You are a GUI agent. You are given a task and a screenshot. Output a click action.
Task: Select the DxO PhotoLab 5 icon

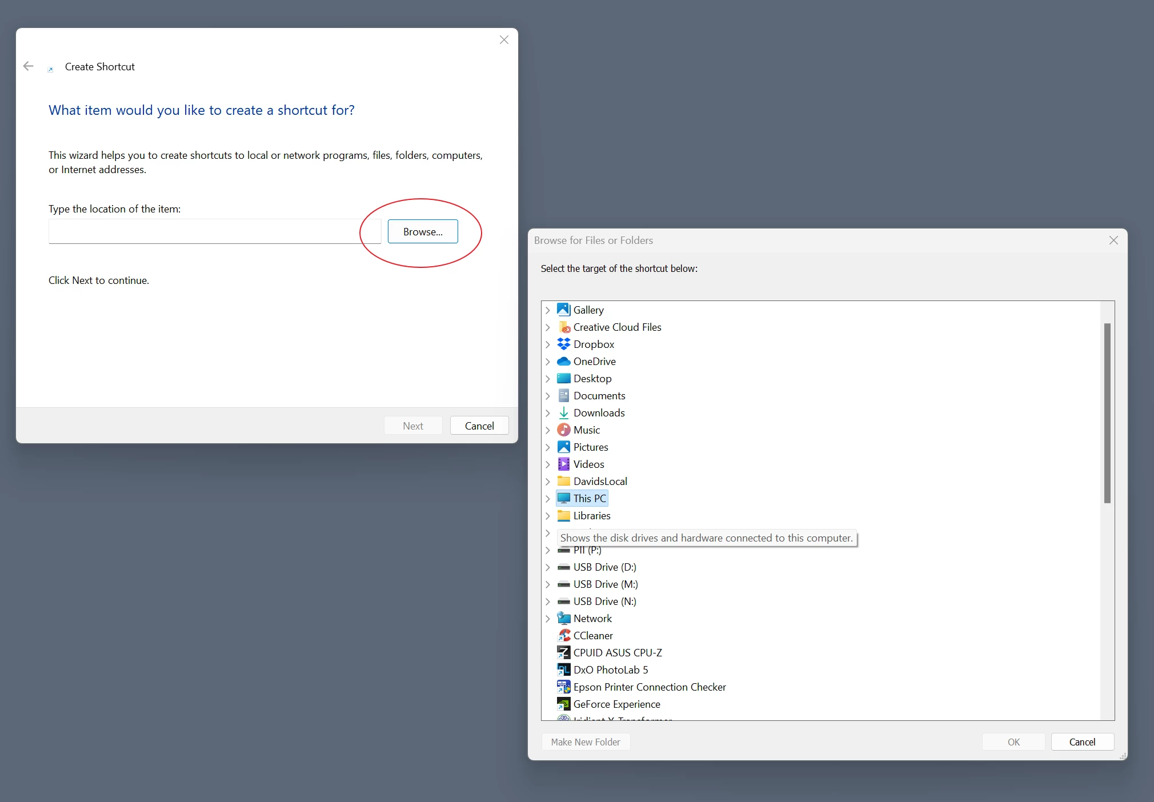[x=564, y=669]
